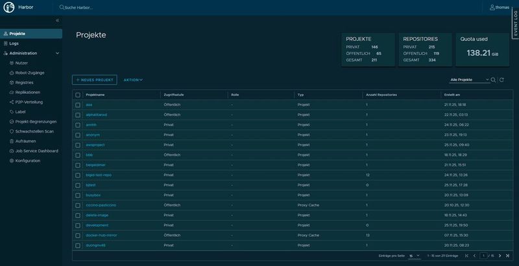519x266 pixels.
Task: Click the date 20.10.25, 12:30
Action: coord(457,205)
